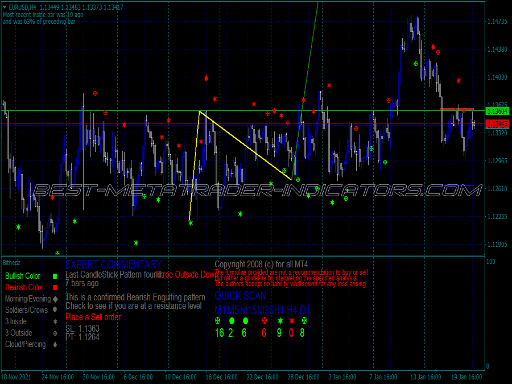Click the Cloud/Piercing teardrop legend icon
Image resolution: width=512 pixels, height=384 pixels.
pos(55,344)
